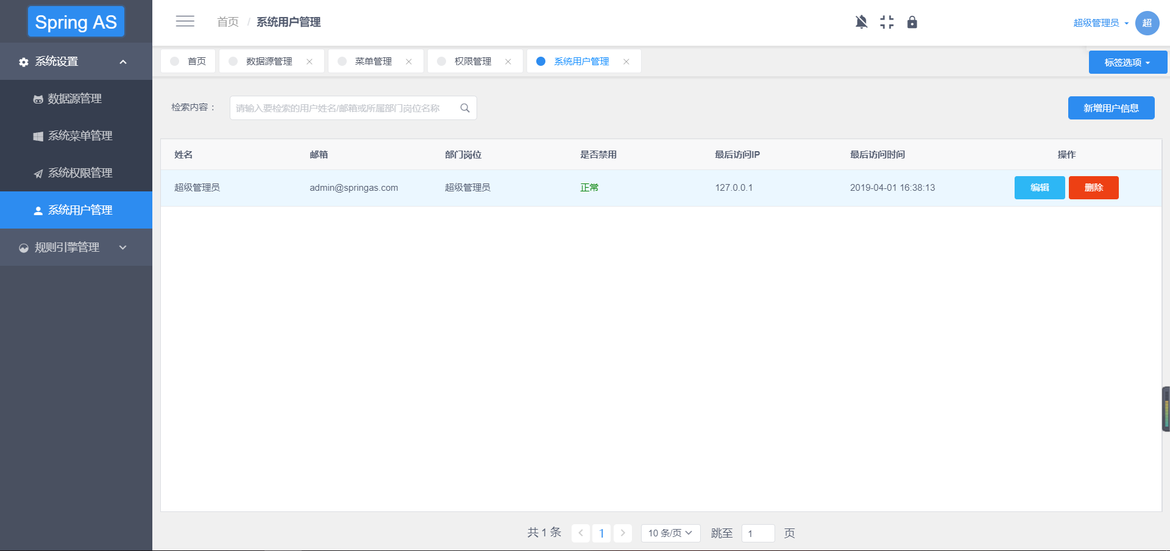Click the 删除 button for 超级管理员
Image resolution: width=1170 pixels, height=551 pixels.
tap(1093, 187)
